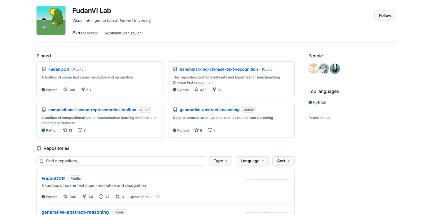The width and height of the screenshot is (433, 215).
Task: View 5 stars on generative-abstract-reasoning card
Action: (198, 130)
